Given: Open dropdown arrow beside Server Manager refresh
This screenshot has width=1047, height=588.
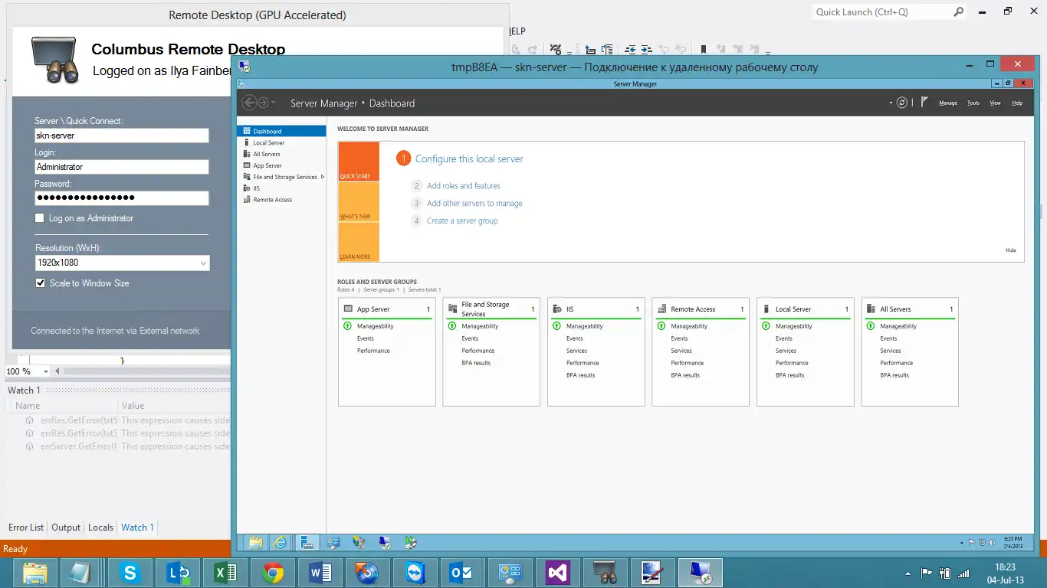Looking at the screenshot, I should click(x=891, y=103).
